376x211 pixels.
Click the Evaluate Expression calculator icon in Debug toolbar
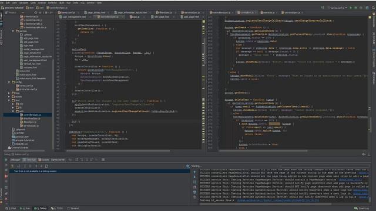[x=103, y=159]
